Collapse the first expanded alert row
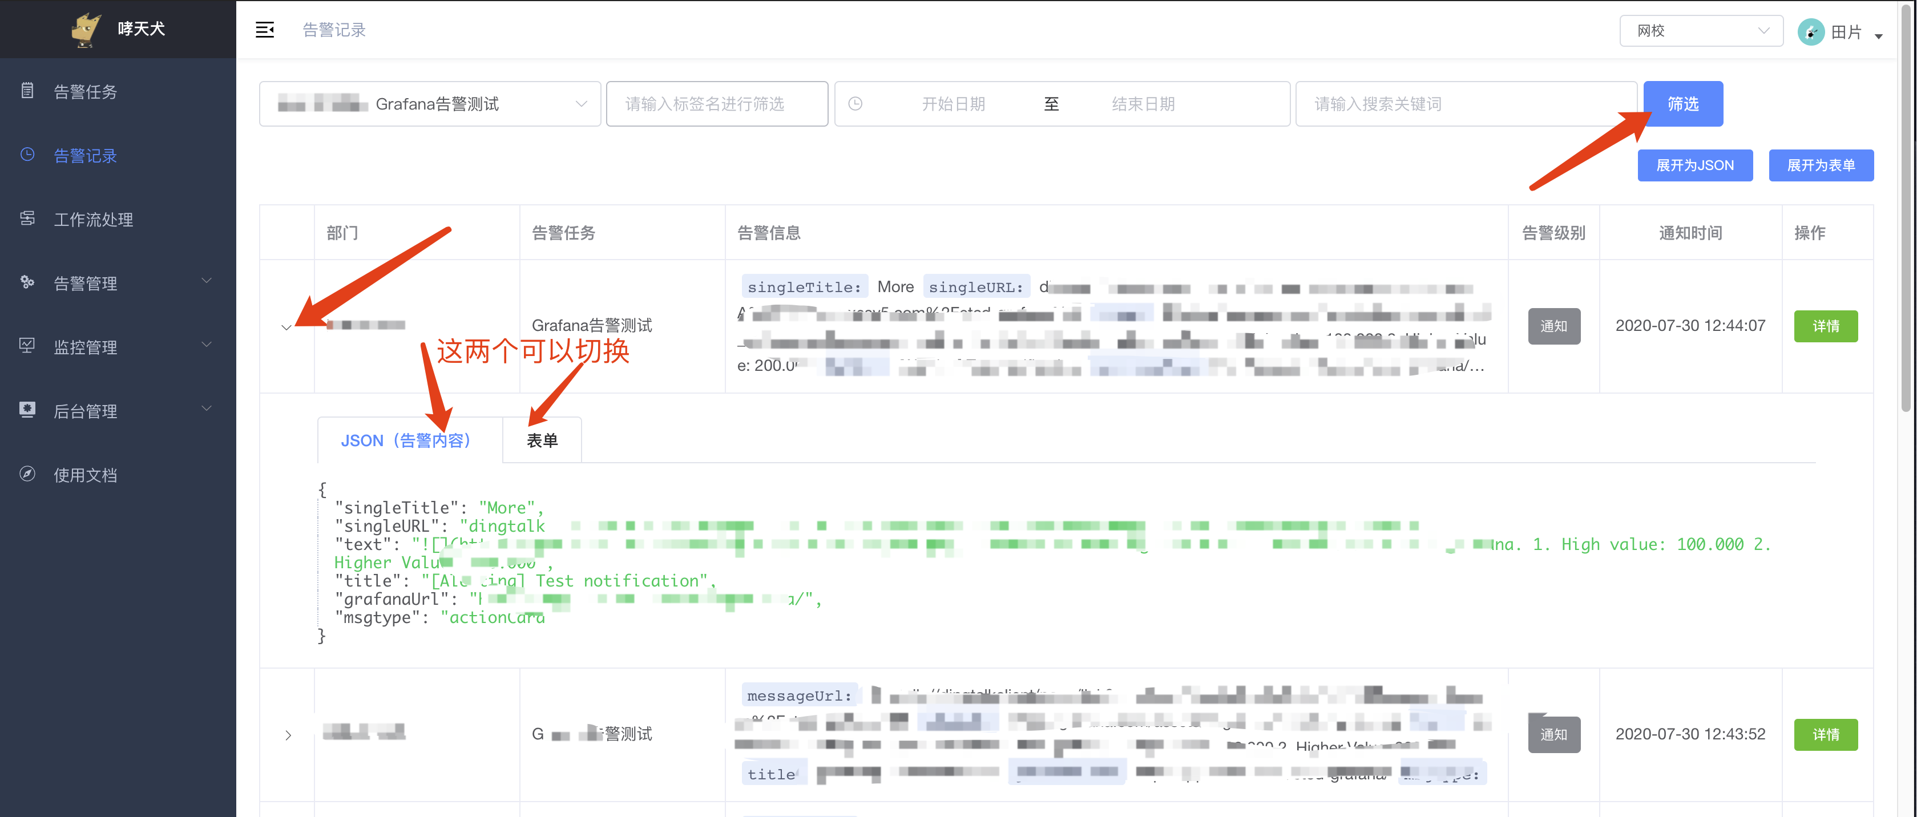Viewport: 1917px width, 817px height. point(286,327)
